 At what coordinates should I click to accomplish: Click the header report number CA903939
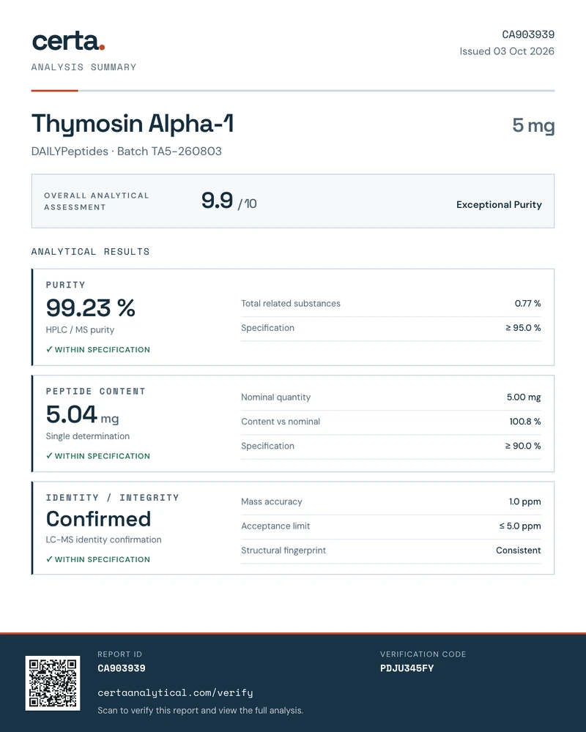click(x=528, y=34)
